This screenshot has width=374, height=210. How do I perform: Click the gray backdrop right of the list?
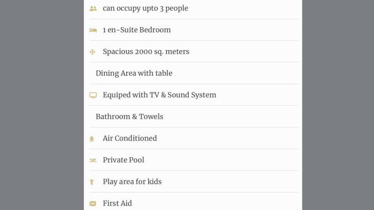338,105
